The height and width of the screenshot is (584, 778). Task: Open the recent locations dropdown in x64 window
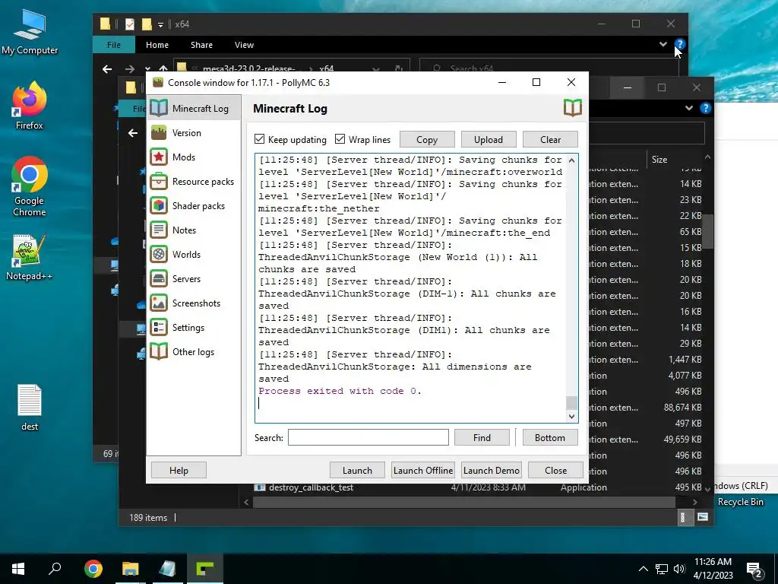pos(147,68)
